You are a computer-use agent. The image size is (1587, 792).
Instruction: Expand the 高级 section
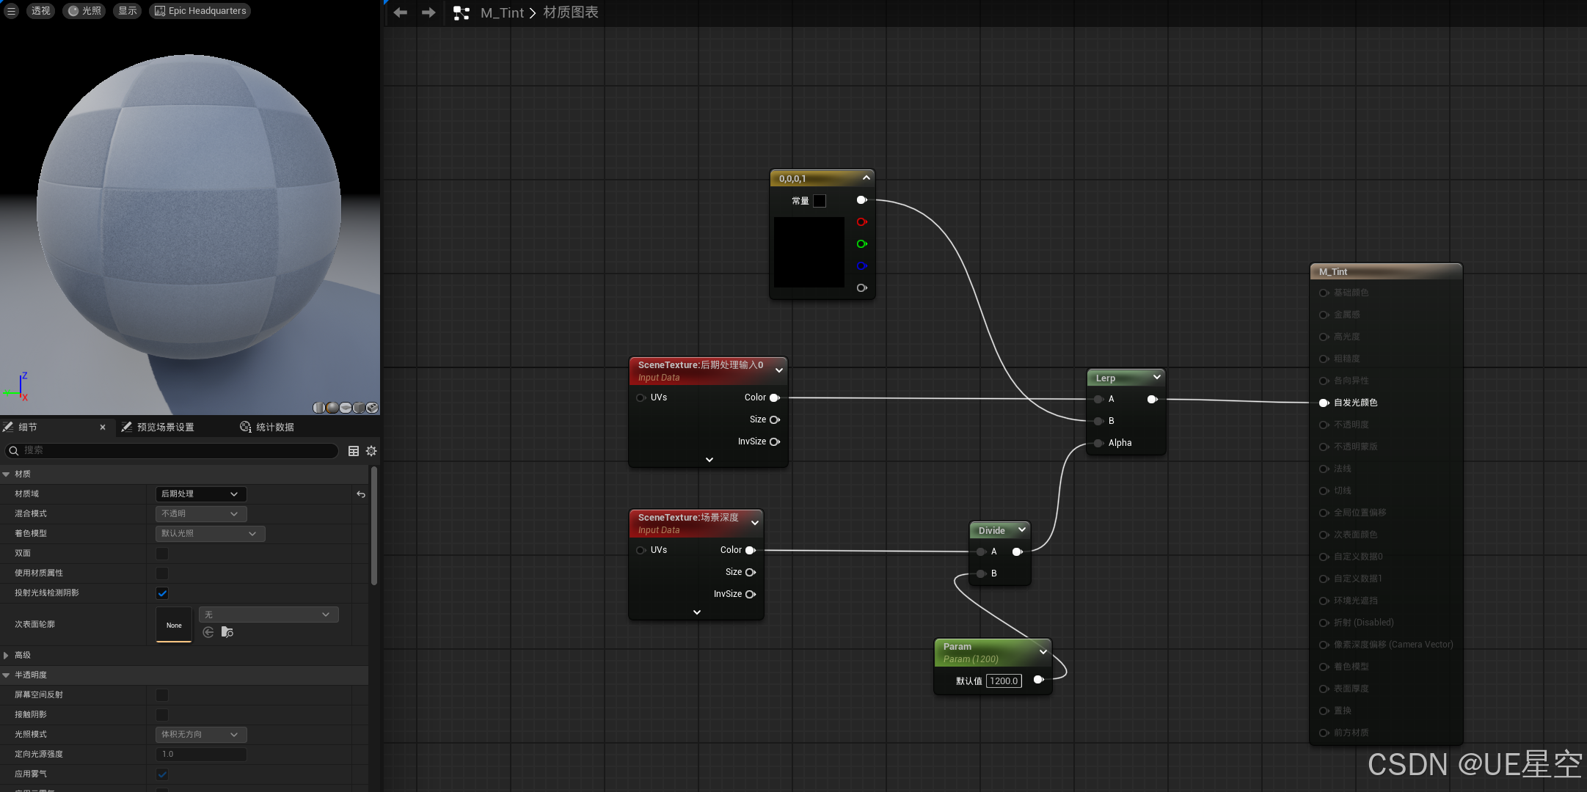click(x=7, y=656)
